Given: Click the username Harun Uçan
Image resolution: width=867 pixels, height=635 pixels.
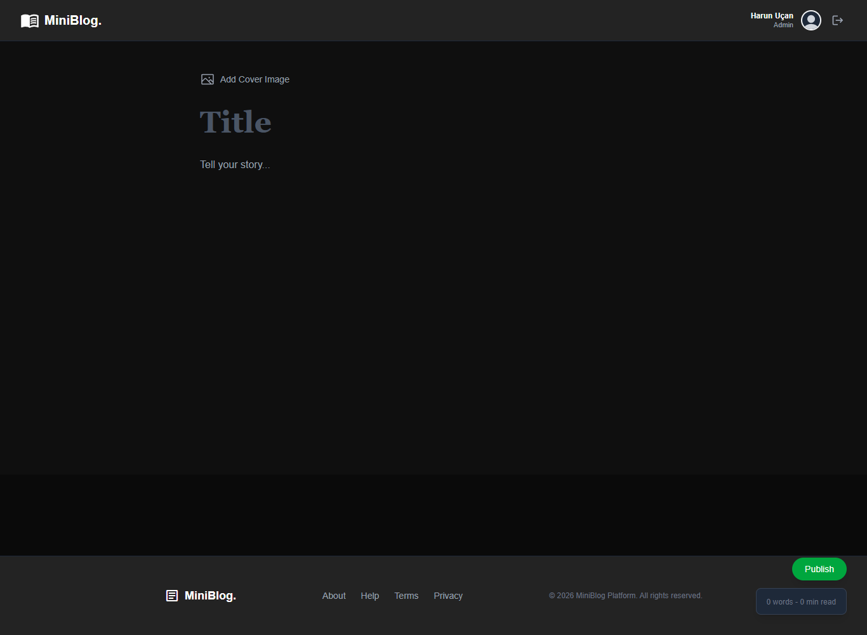Looking at the screenshot, I should 772,15.
